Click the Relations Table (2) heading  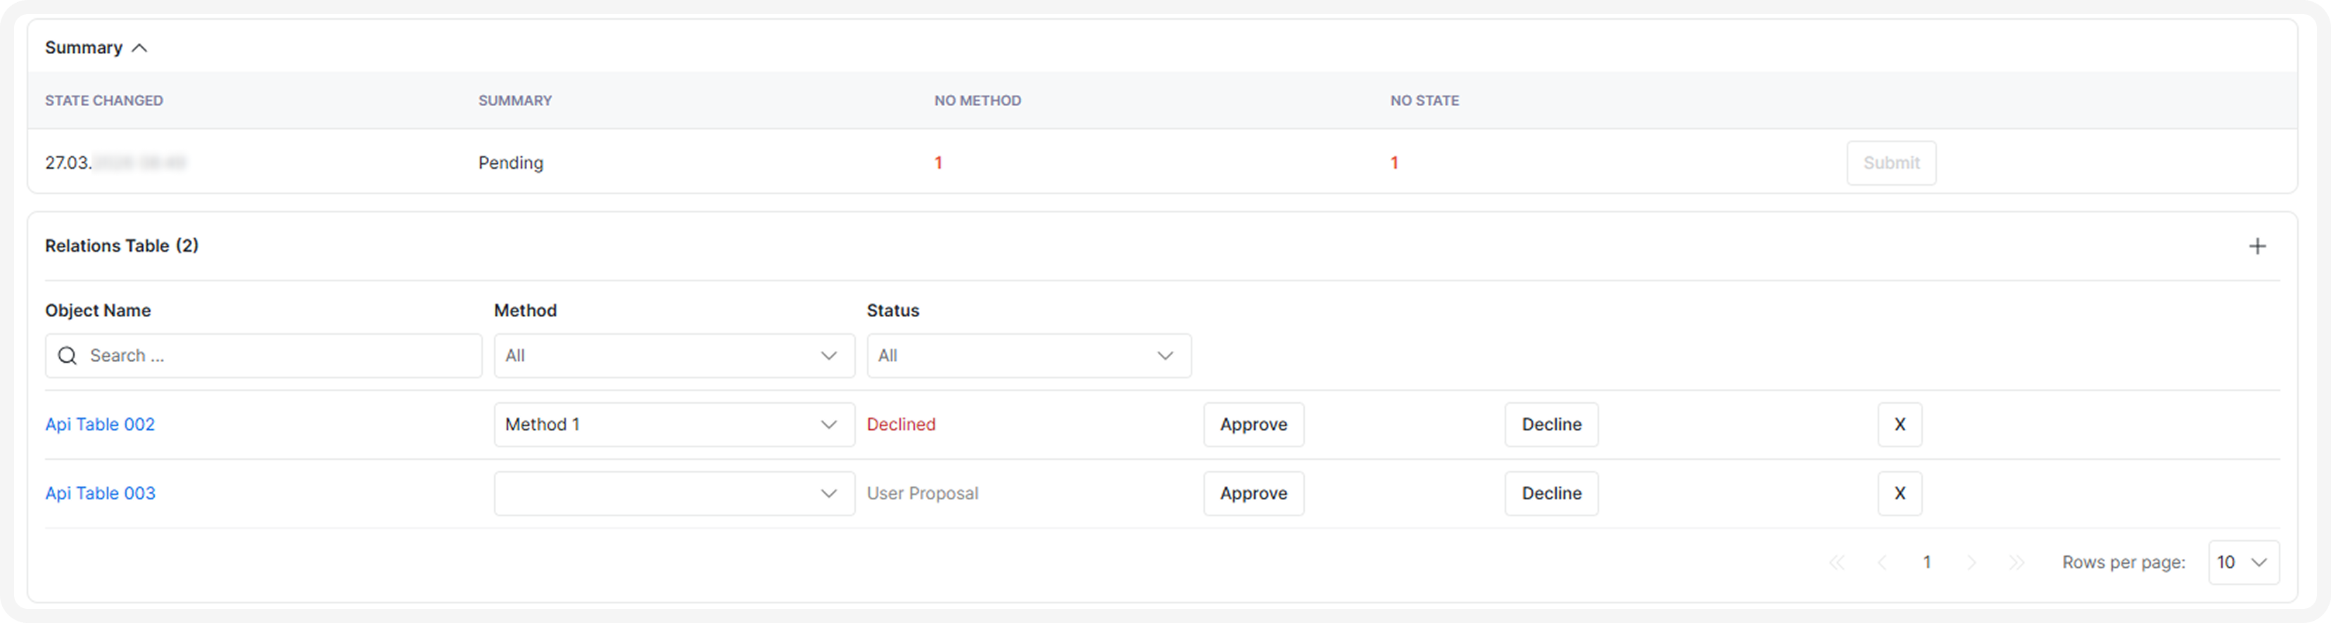[122, 246]
